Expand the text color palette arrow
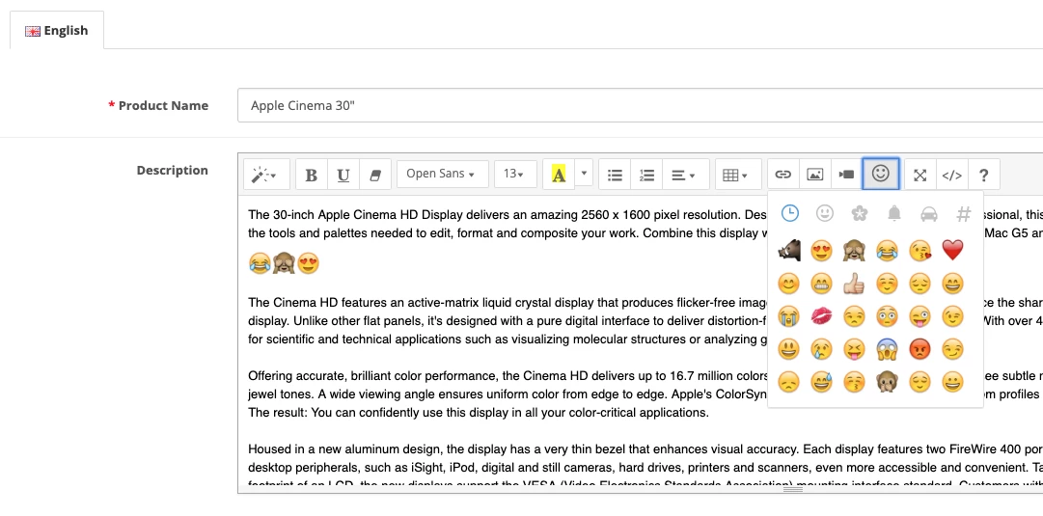Screen dimensions: 1043x516 584,175
